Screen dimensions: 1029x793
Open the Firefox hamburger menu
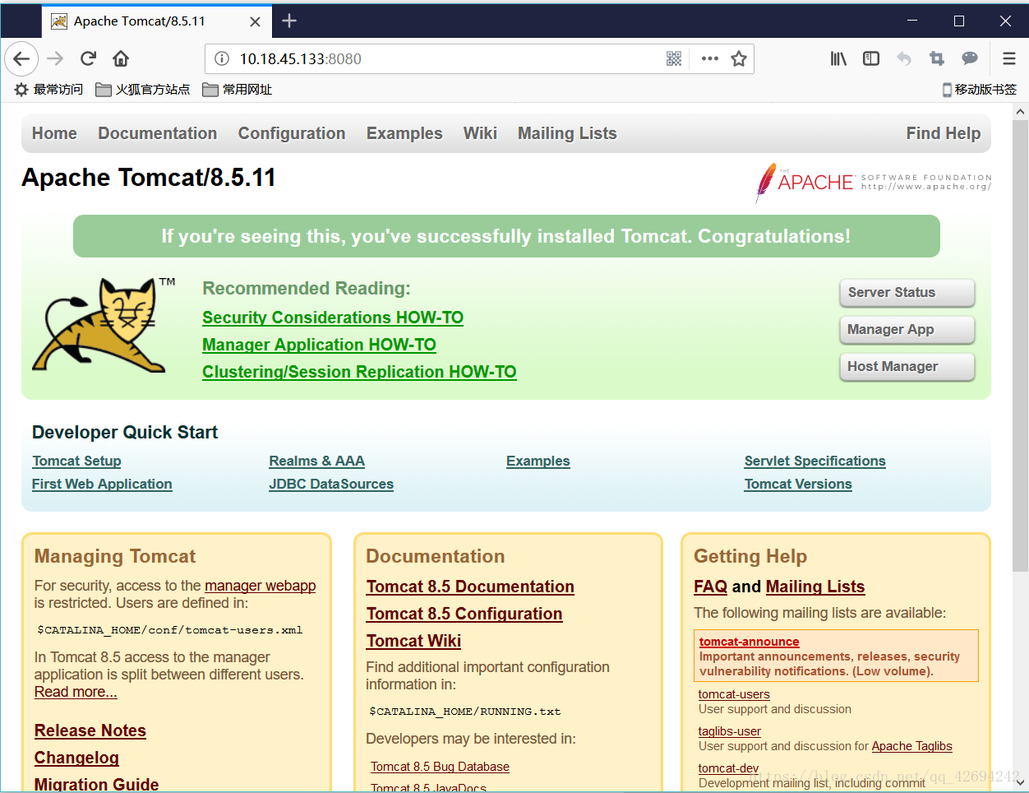(x=1008, y=58)
